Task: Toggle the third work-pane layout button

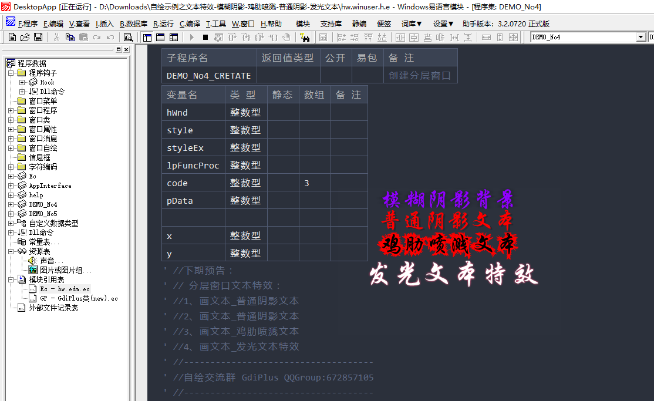Action: pyautogui.click(x=174, y=37)
